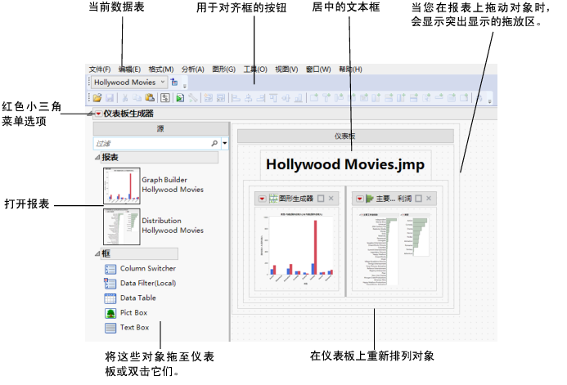This screenshot has height=385, width=567.
Task: Click the red triangle menu of 图形生成器
Action: click(x=262, y=198)
